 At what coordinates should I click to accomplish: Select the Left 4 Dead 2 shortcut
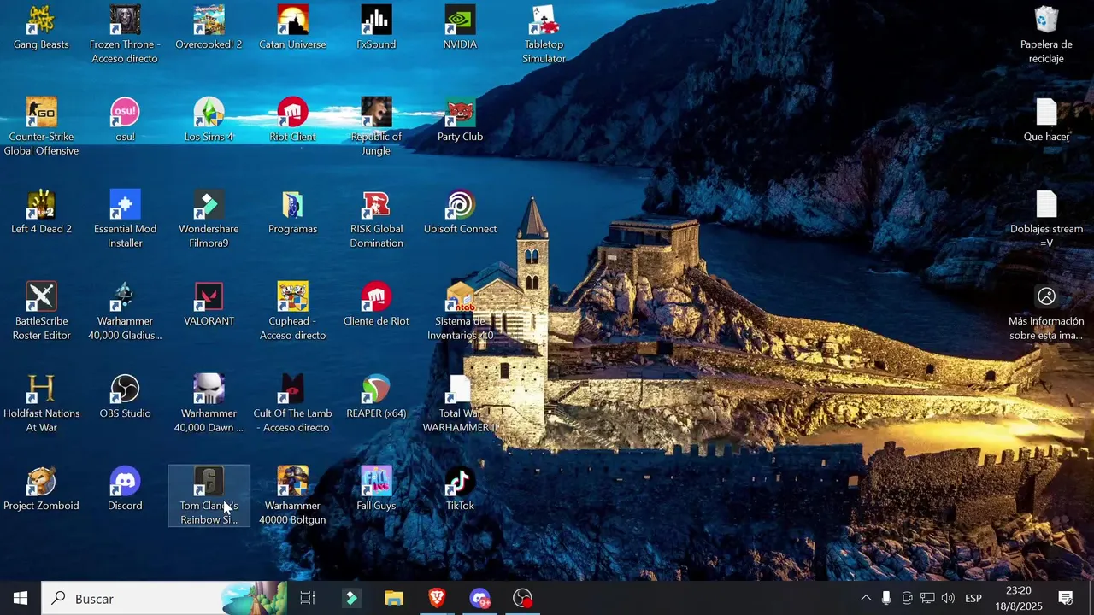[x=41, y=213]
